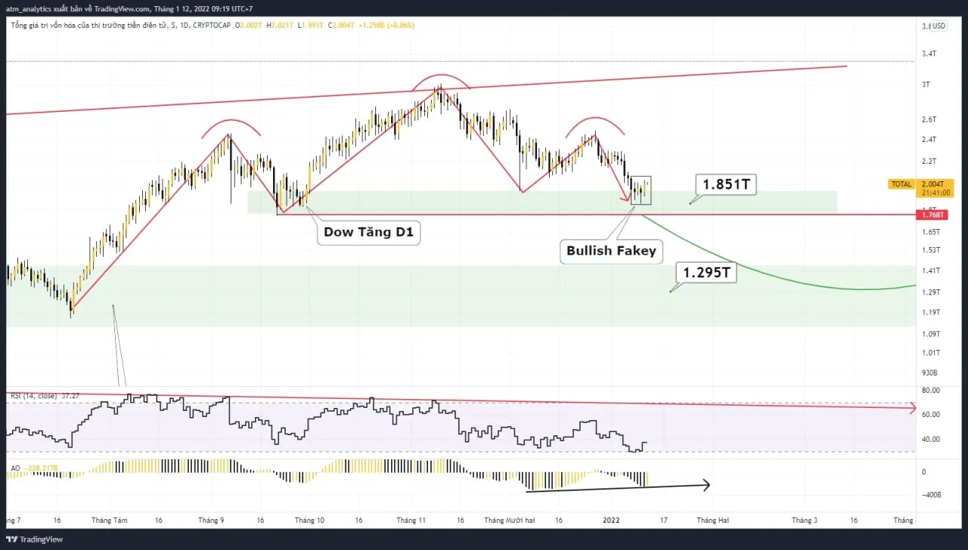
Task: Click the chart title Tổng giá trị vốn hóa
Action: point(90,25)
